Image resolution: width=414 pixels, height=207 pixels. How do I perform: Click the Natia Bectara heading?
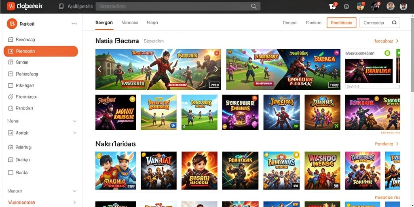117,41
